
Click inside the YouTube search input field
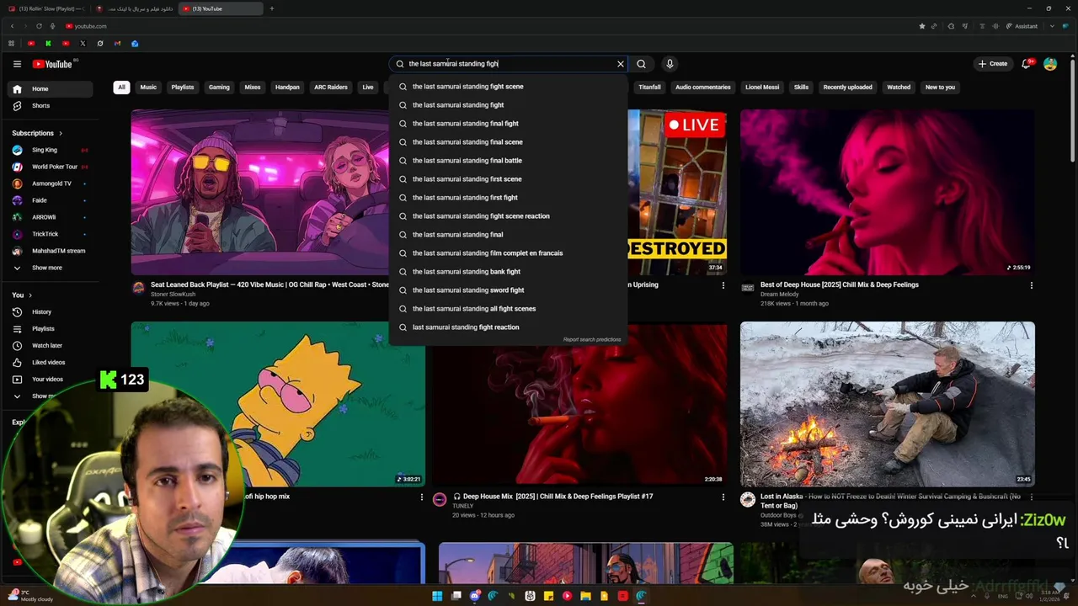510,64
